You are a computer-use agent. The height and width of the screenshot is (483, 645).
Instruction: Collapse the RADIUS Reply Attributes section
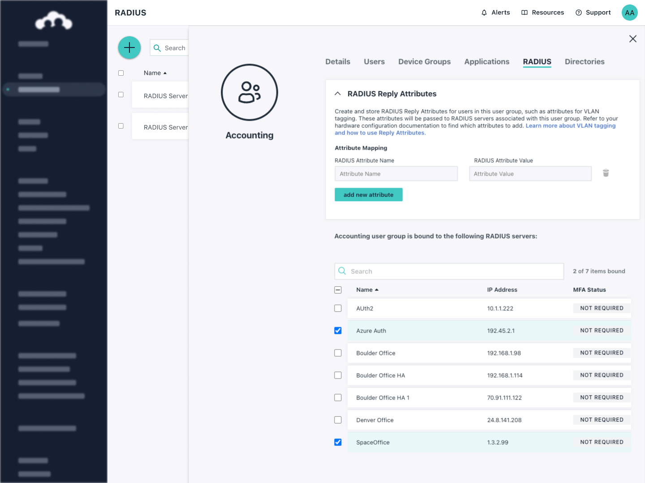(x=338, y=94)
